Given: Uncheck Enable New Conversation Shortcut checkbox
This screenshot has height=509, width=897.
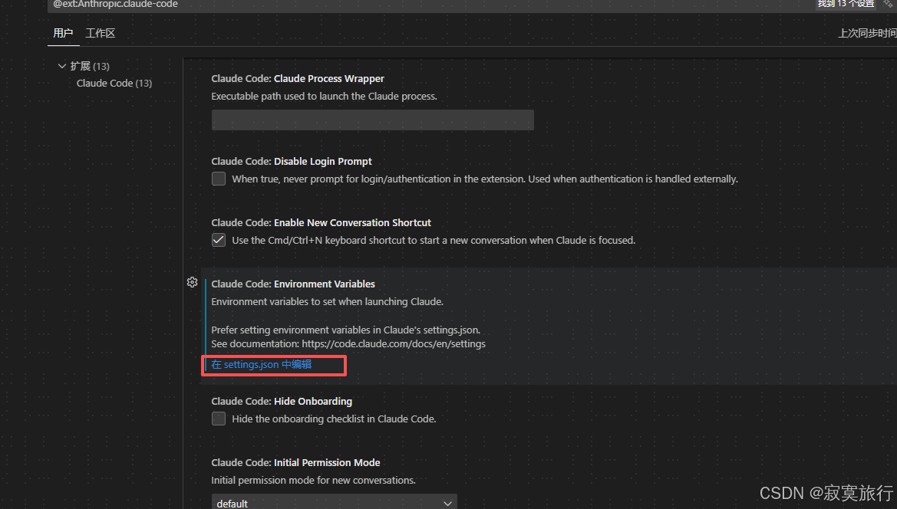Looking at the screenshot, I should pyautogui.click(x=219, y=240).
